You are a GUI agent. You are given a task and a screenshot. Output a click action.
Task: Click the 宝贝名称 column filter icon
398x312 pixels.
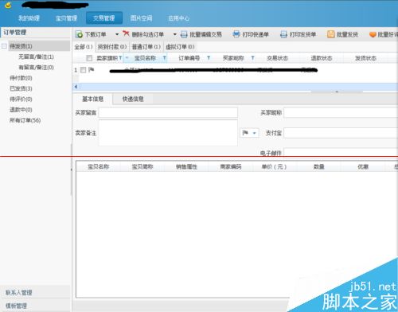(165, 58)
